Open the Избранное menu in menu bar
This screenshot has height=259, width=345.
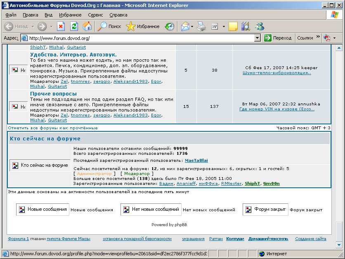point(70,15)
